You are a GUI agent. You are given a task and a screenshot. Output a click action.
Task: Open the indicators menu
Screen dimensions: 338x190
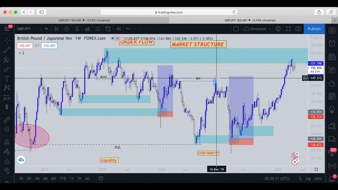[77, 28]
